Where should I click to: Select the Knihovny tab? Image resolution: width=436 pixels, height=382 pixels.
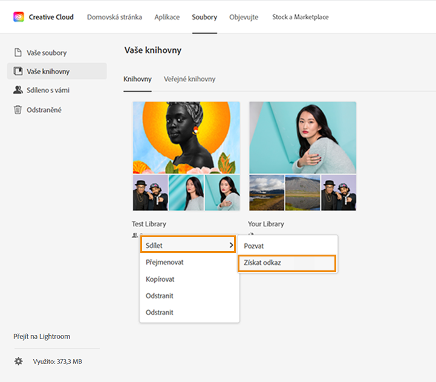(137, 79)
